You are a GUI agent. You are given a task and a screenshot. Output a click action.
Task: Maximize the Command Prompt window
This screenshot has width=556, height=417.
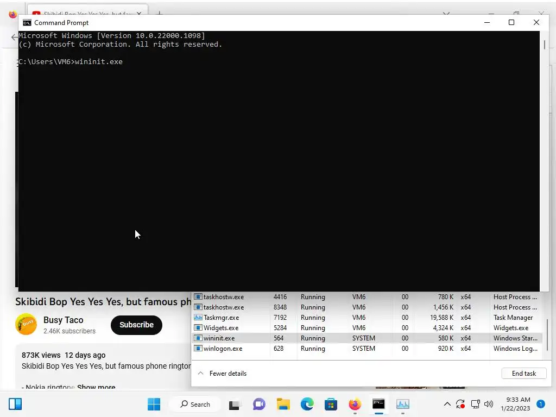(x=511, y=22)
